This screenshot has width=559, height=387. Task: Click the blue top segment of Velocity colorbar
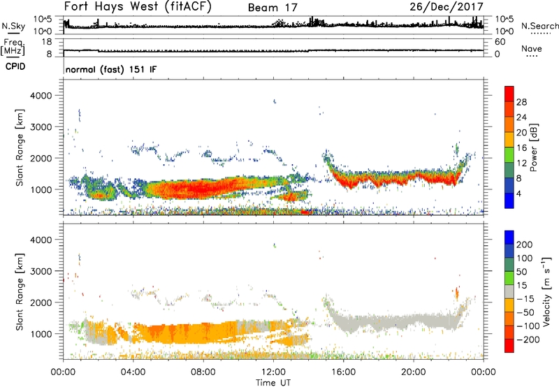tap(509, 238)
